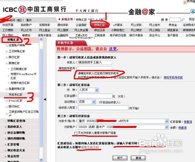195x162 pixels.
Task: Open the 客户服务 menu
Action: click(173, 35)
